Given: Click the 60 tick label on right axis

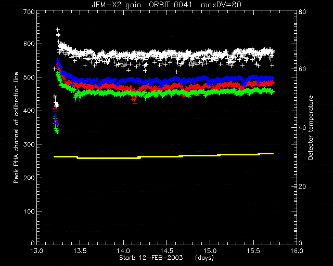Looking at the screenshot, I should [302, 69].
